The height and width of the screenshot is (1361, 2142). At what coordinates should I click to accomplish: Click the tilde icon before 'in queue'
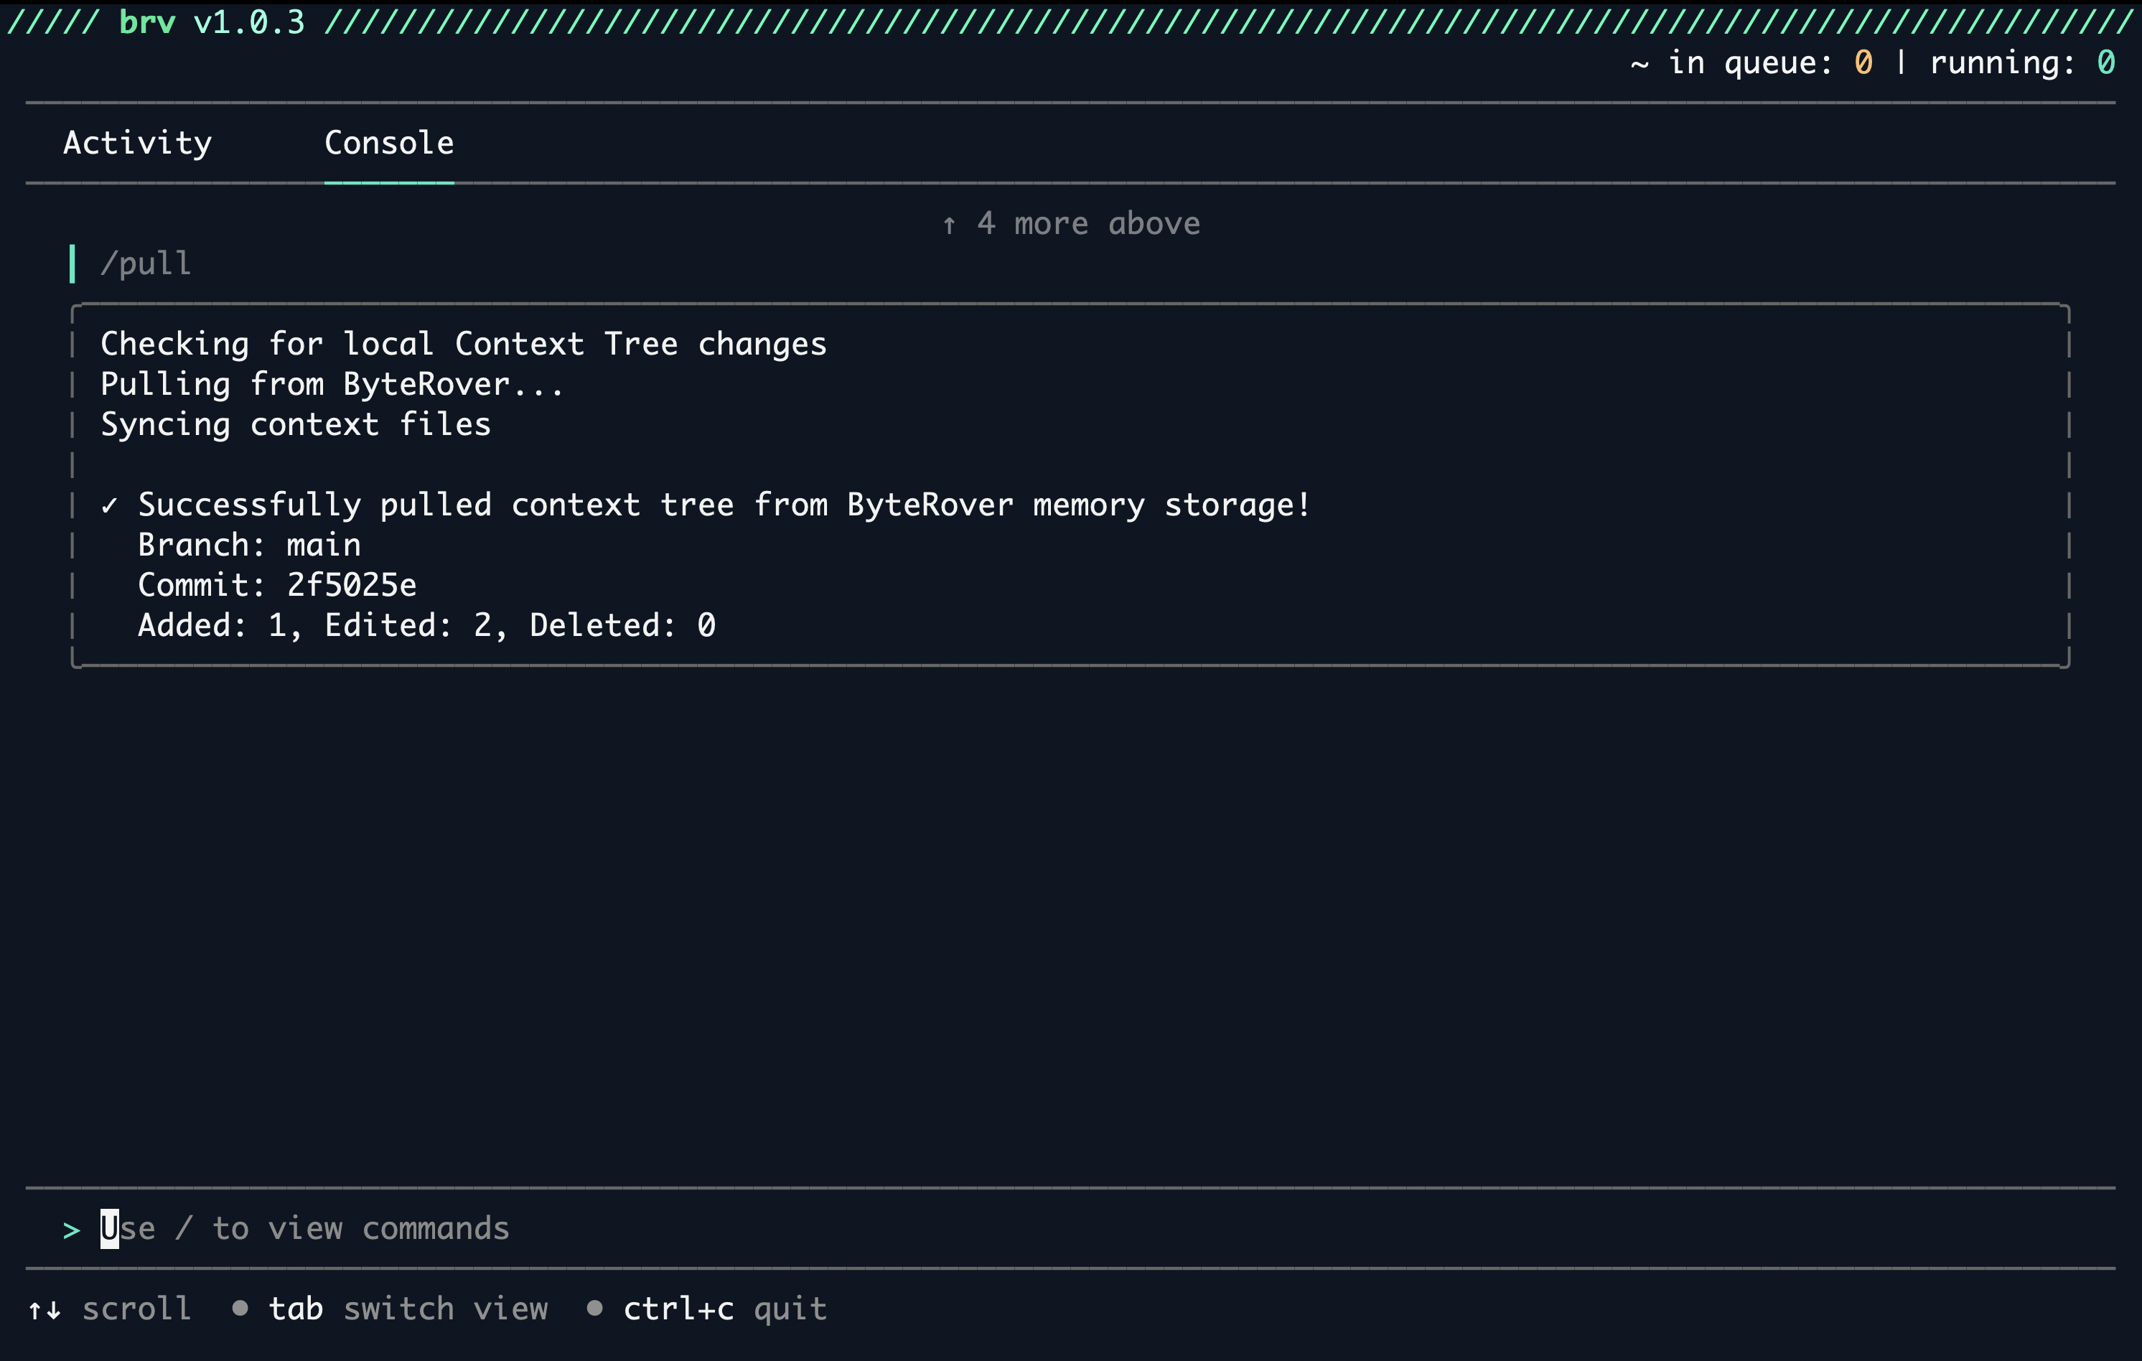1640,64
